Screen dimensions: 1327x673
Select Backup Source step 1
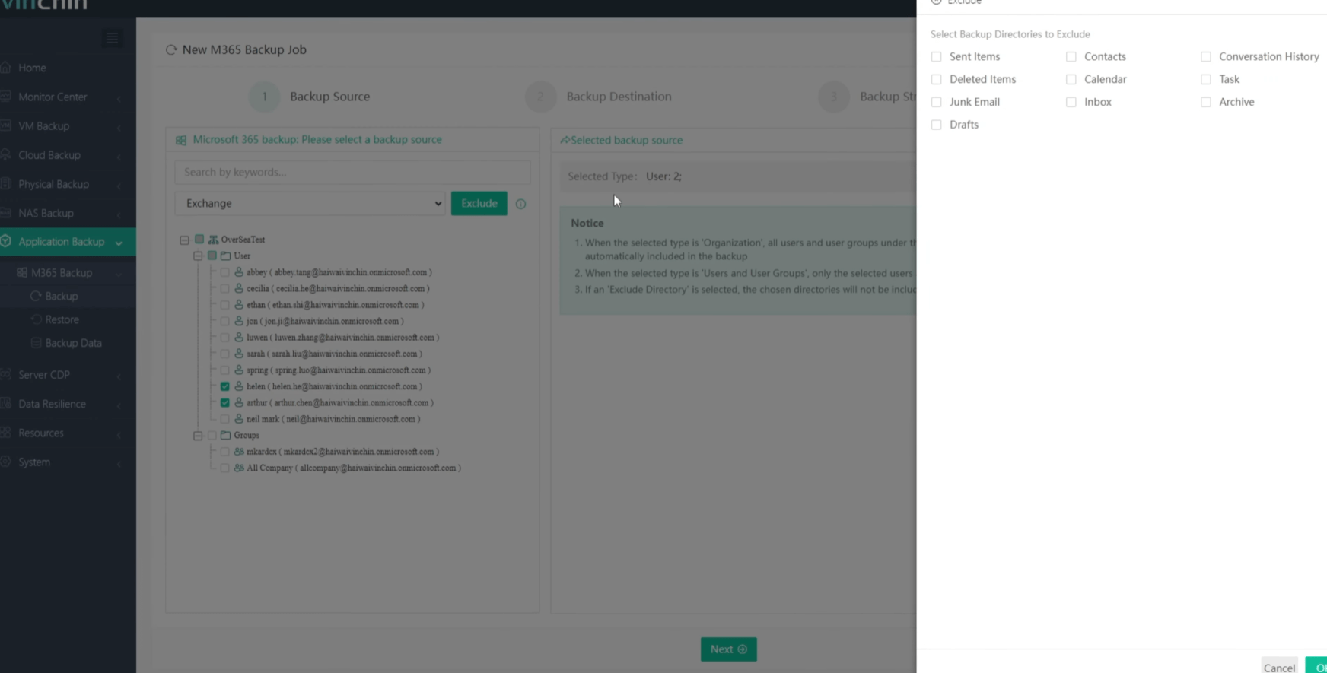[x=310, y=97]
